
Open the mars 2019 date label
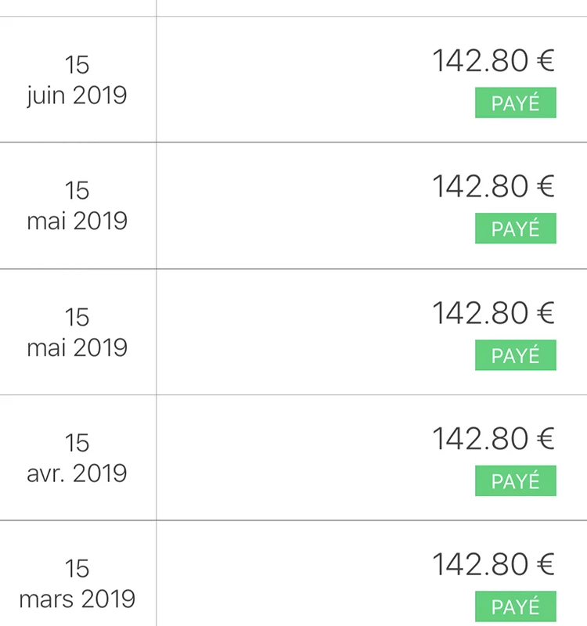[77, 599]
